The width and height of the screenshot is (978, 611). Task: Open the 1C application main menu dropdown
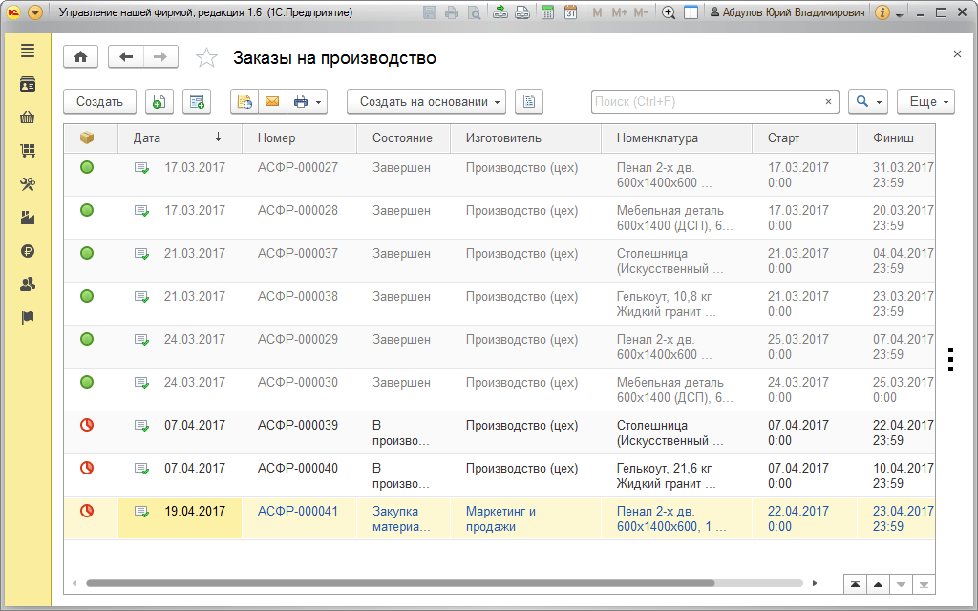coord(35,12)
